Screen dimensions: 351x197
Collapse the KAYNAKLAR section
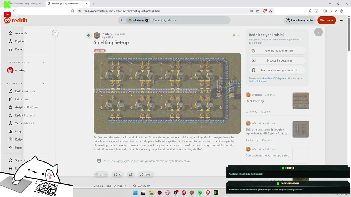tap(43, 83)
